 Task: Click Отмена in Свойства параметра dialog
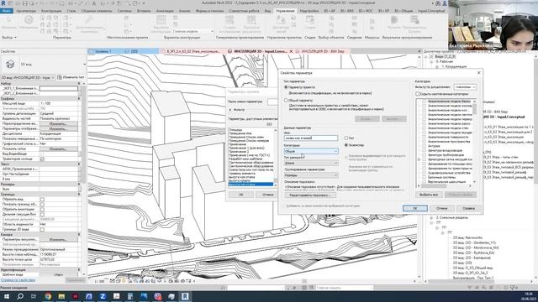pos(442,208)
